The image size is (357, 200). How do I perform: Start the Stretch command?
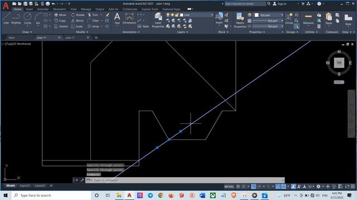click(x=61, y=27)
